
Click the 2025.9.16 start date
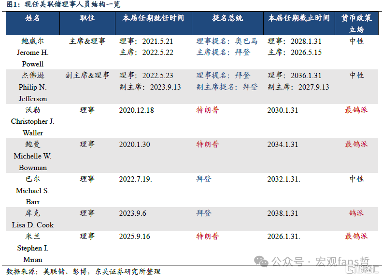point(136,237)
